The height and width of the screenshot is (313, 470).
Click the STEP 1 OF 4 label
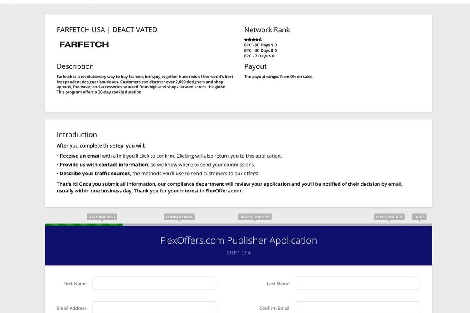click(239, 252)
